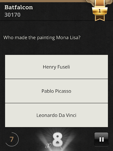Tap the x8 score multiplier
Viewport: 113px width, 151px height.
pos(54,140)
